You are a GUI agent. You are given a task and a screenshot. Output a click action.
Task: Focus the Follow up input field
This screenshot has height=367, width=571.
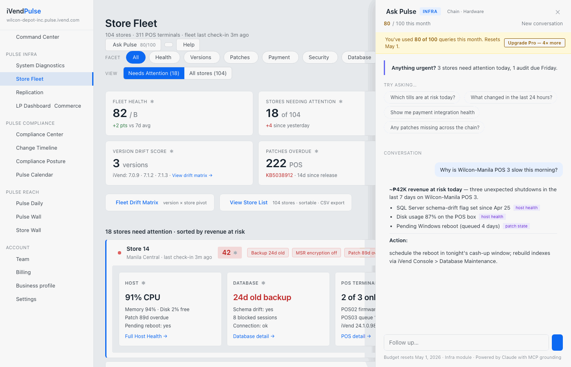point(466,343)
